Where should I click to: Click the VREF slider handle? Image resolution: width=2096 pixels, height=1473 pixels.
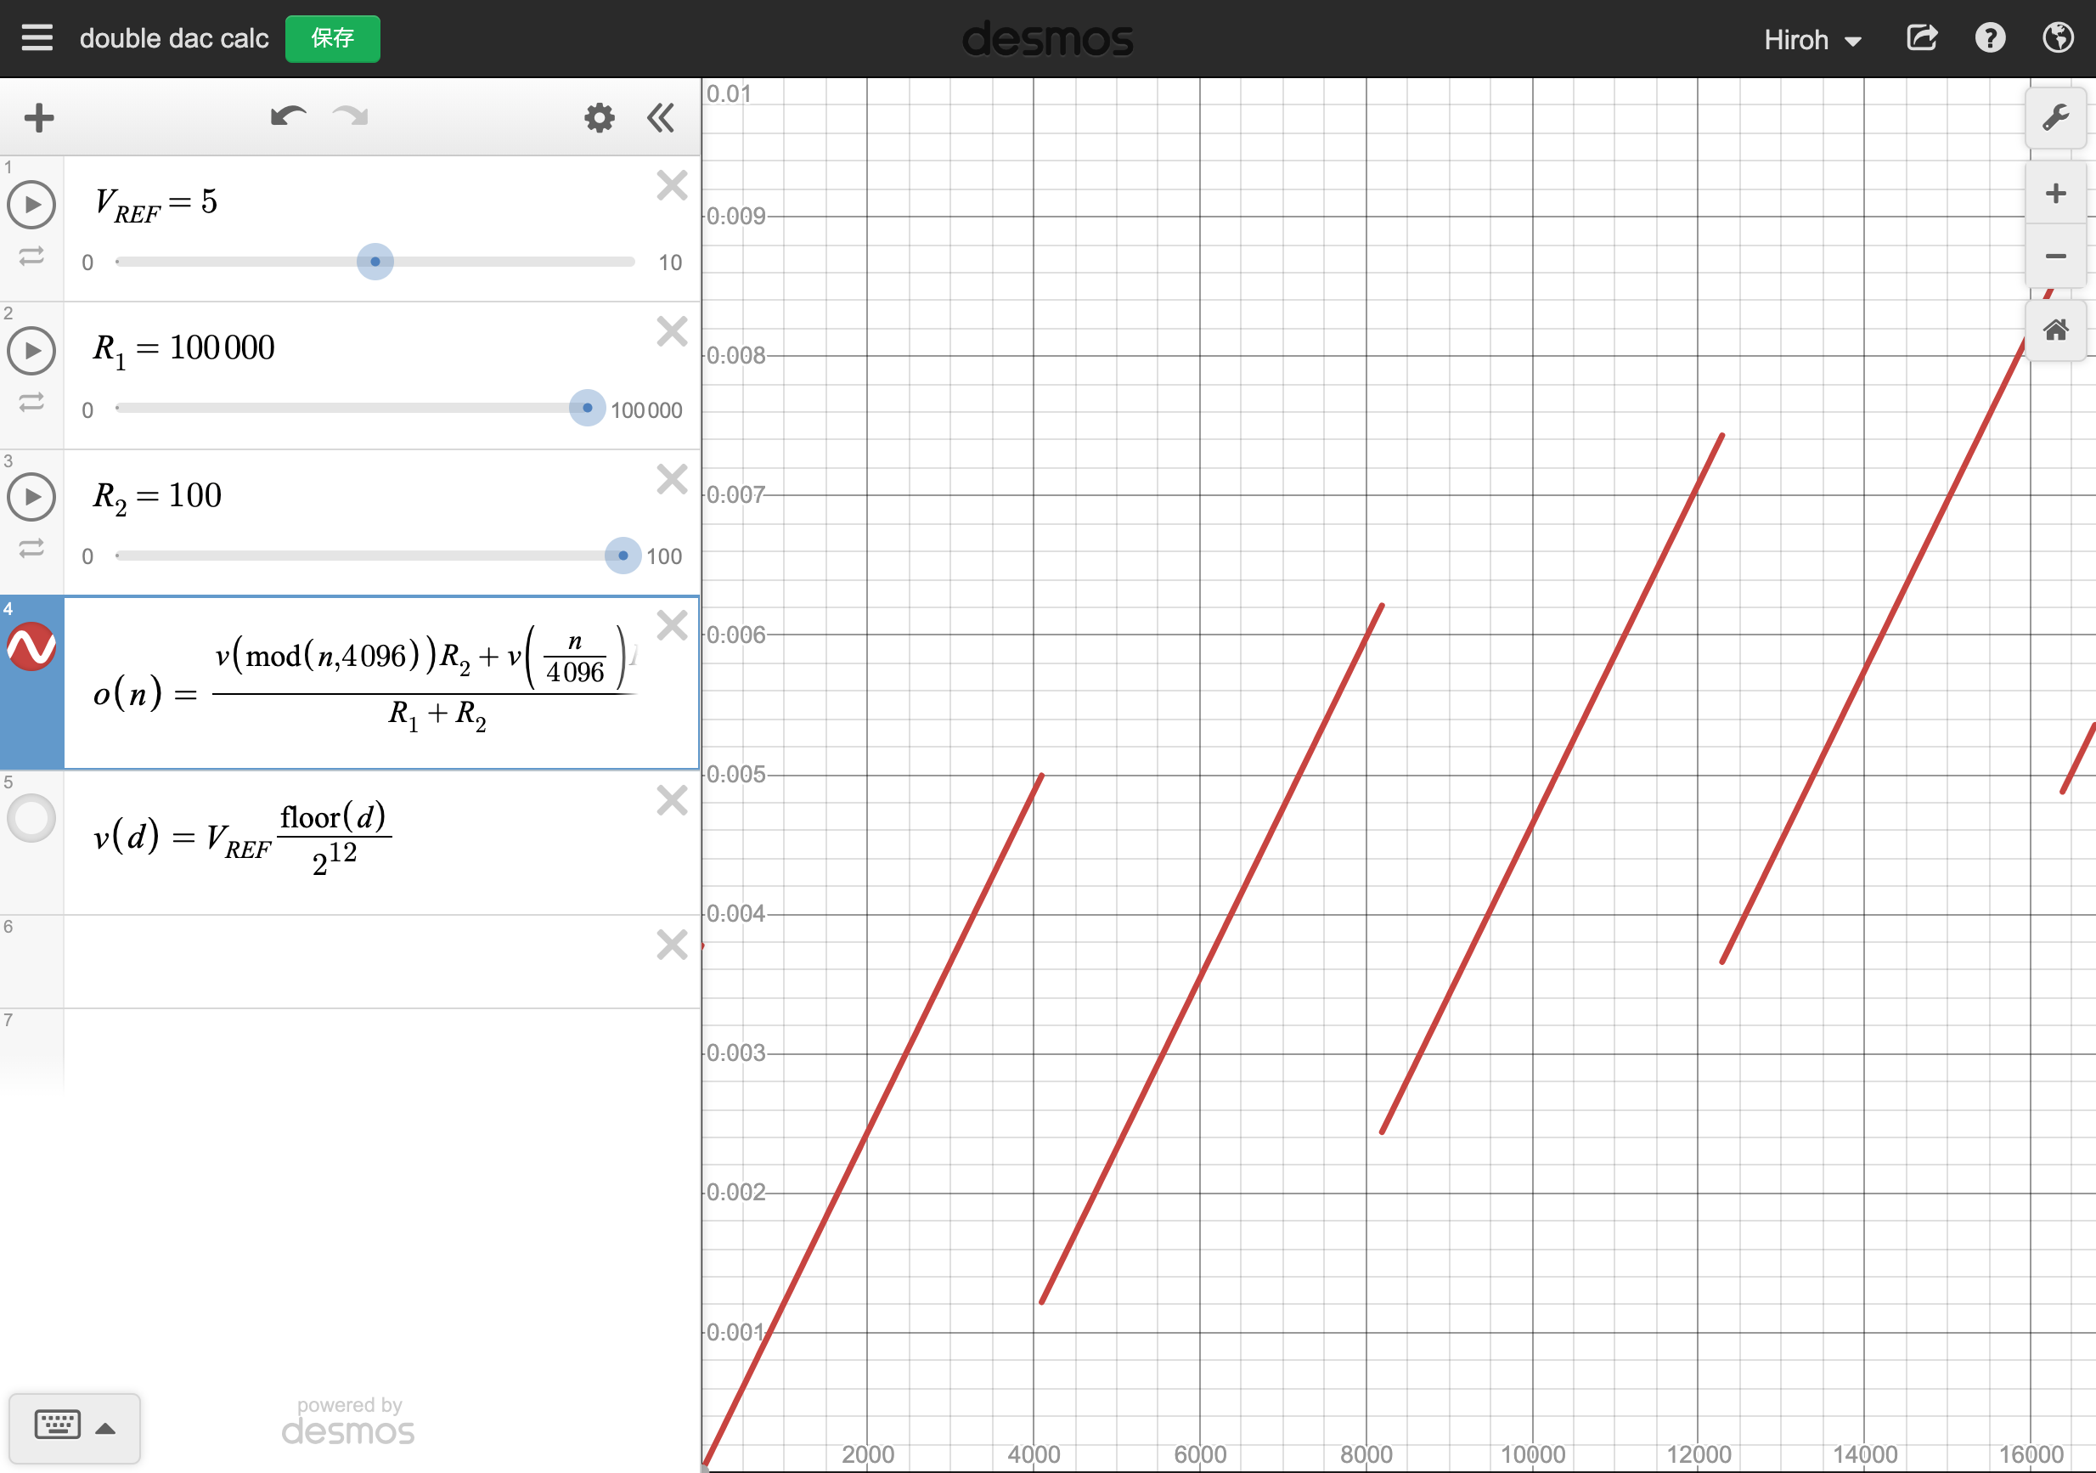pos(375,262)
